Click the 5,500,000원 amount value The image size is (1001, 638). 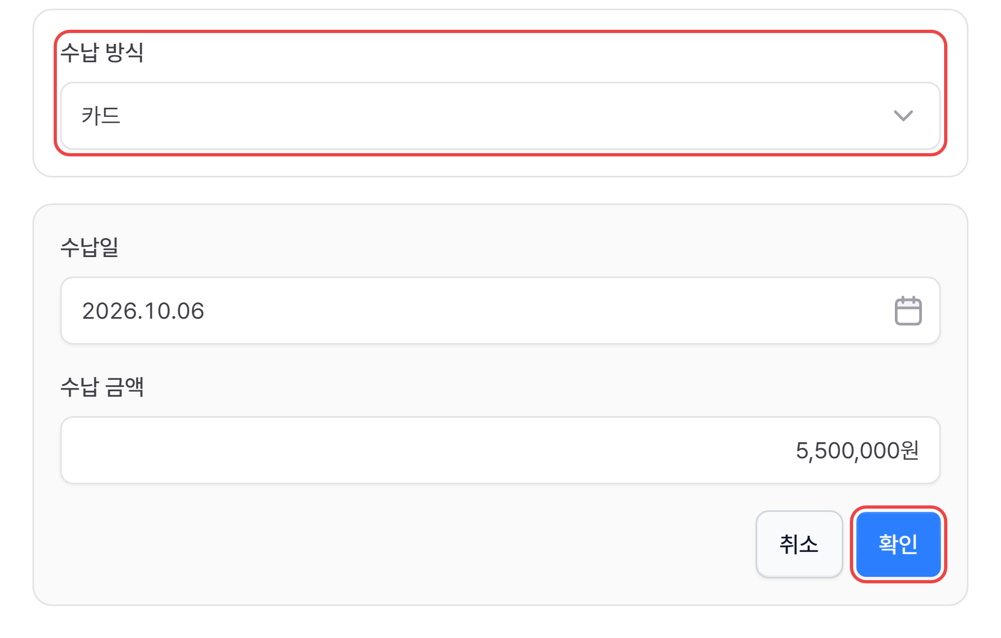pos(857,451)
